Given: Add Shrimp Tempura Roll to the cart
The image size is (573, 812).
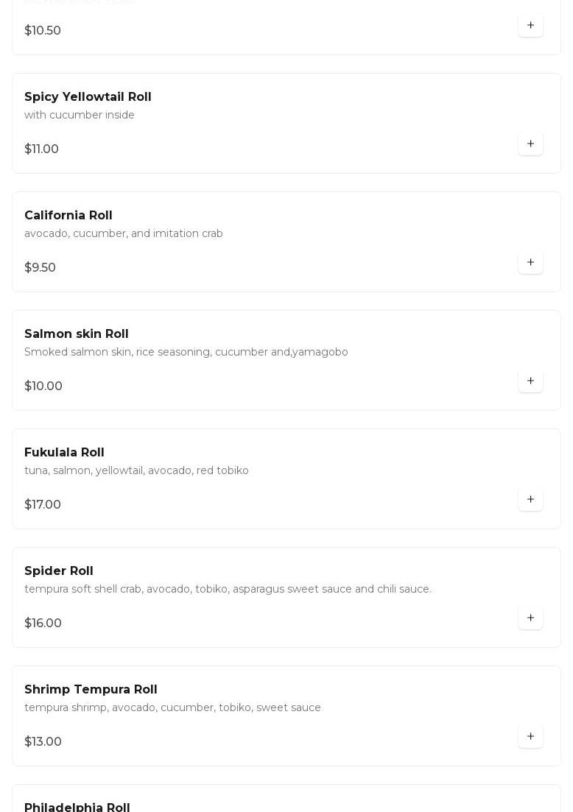Looking at the screenshot, I should pyautogui.click(x=530, y=737).
